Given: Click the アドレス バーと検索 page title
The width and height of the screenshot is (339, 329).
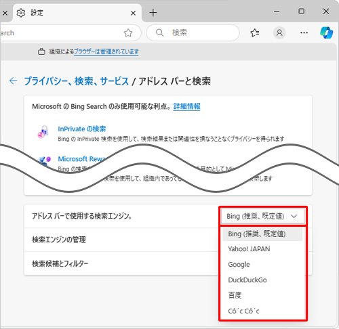Looking at the screenshot, I should click(x=174, y=81).
